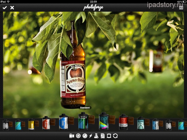187x140 pixels.
Task: Open the film roll tool icon
Action: (72, 136)
